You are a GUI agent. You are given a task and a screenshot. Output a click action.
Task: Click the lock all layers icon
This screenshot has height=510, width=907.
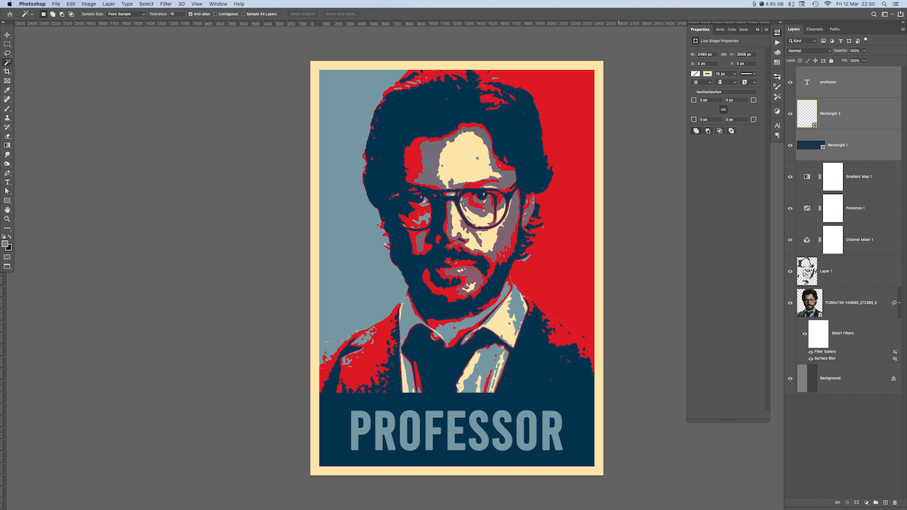[831, 60]
